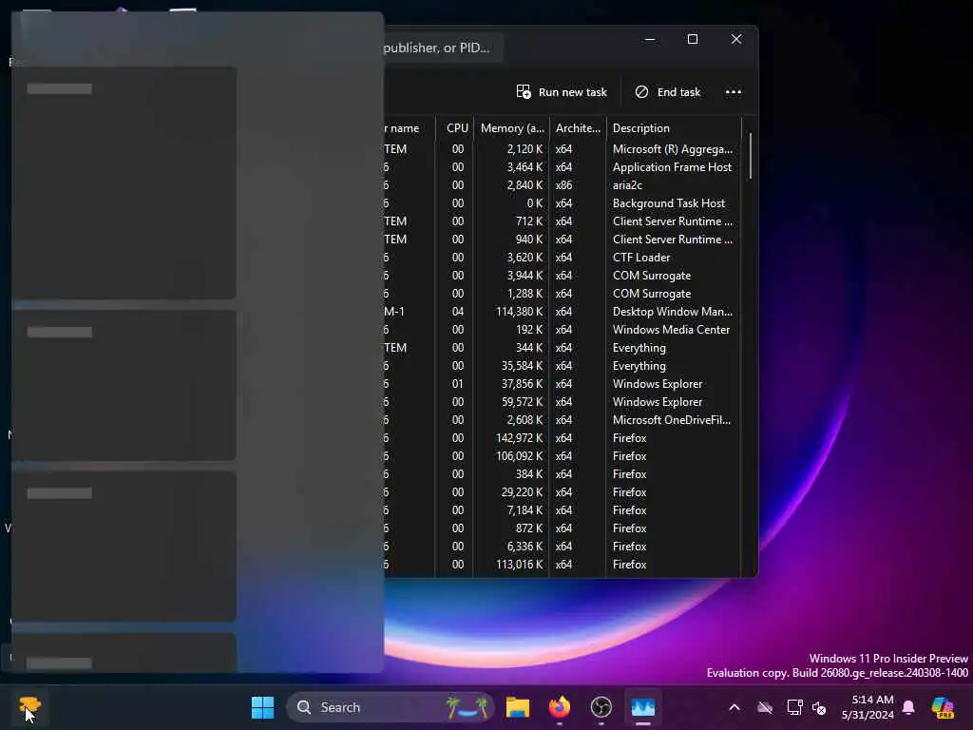The height and width of the screenshot is (730, 973).
Task: Click the muted volume tray icon
Action: [819, 707]
